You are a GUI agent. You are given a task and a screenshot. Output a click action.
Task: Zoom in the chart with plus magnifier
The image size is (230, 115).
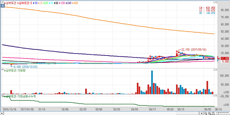pyautogui.click(x=209, y=113)
